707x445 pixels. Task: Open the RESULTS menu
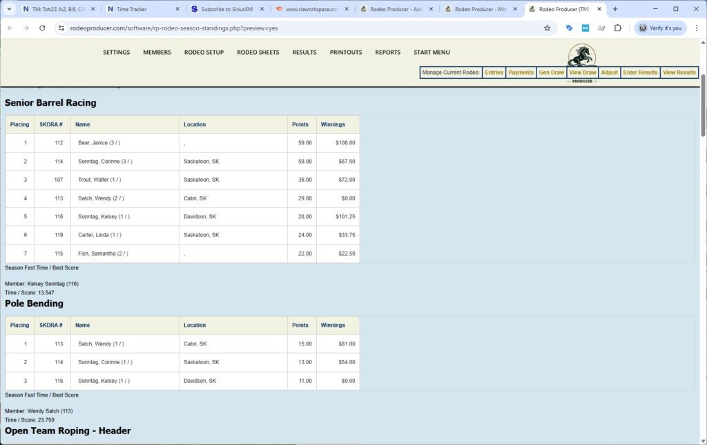pos(304,53)
